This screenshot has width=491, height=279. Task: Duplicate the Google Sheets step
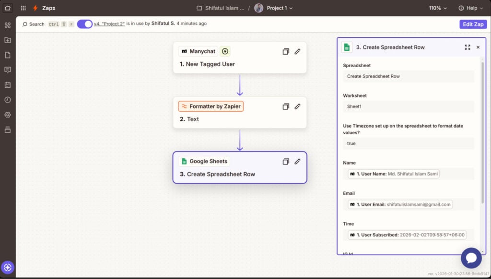pos(286,162)
